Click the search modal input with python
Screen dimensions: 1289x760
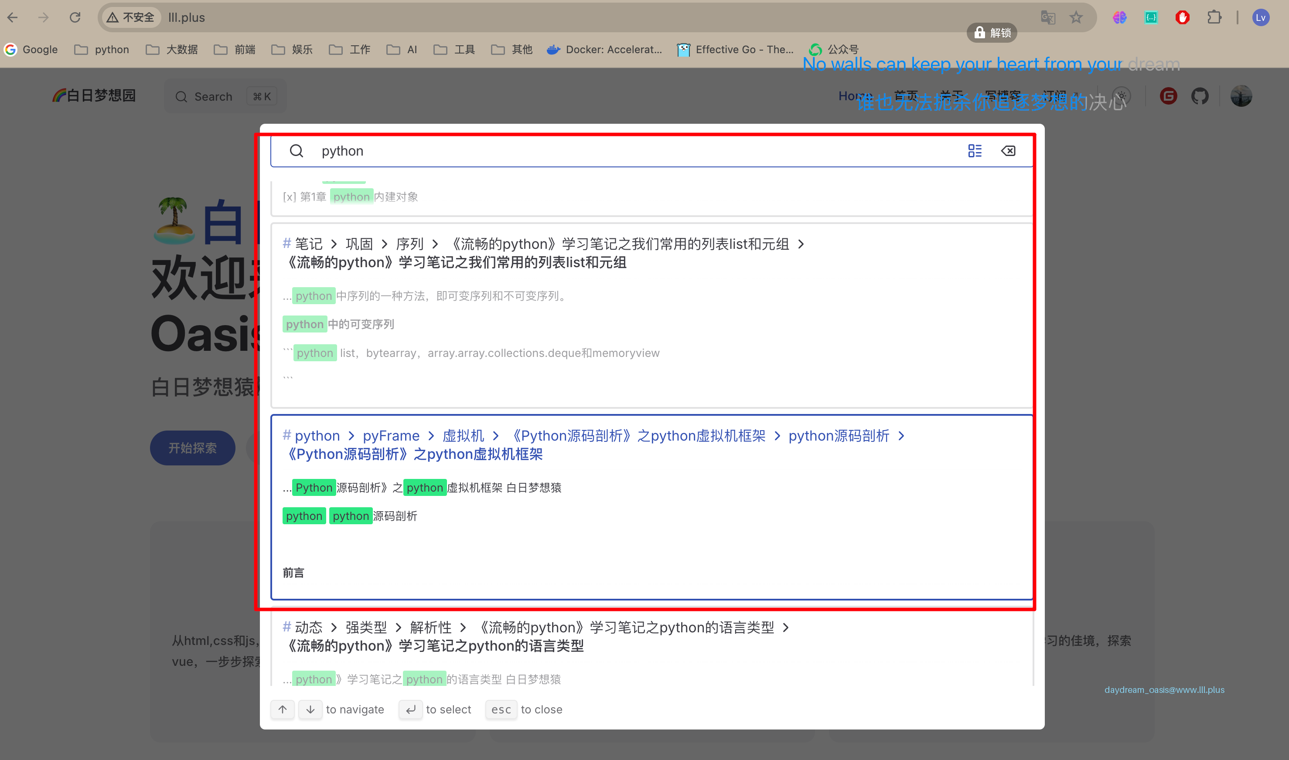(635, 151)
